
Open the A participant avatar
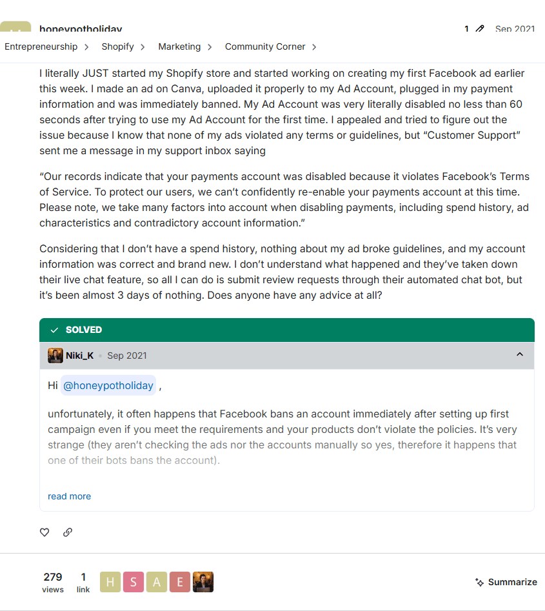click(157, 582)
